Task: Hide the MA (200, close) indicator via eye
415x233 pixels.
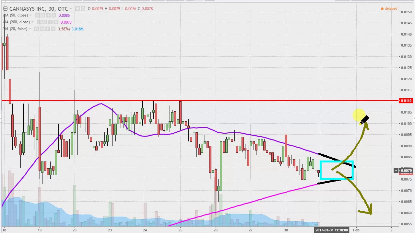Action: point(39,22)
